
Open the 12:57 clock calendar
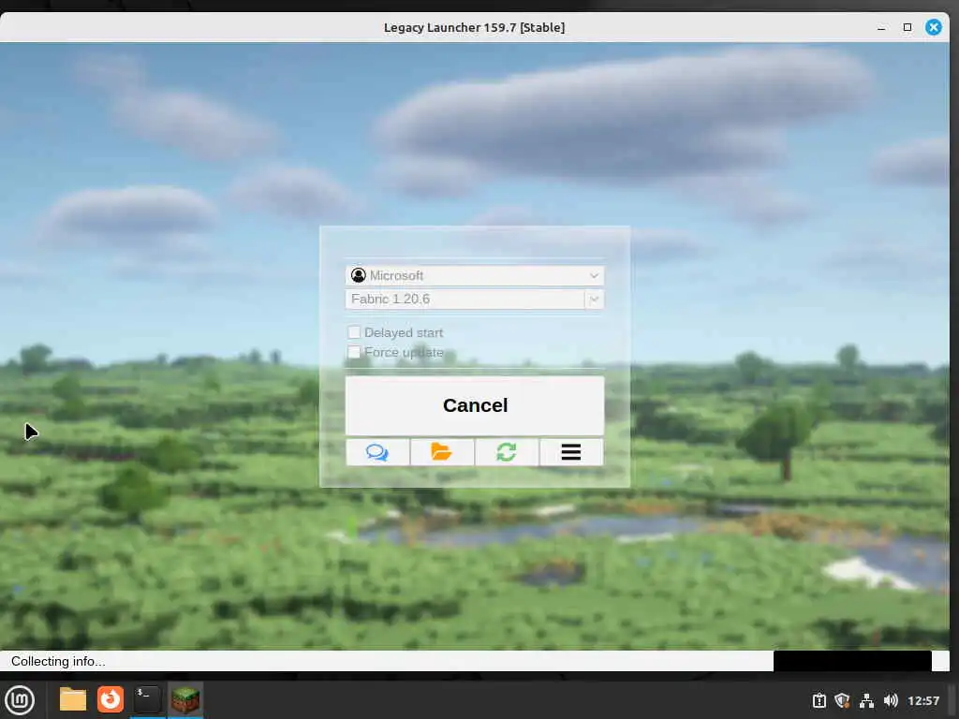[x=923, y=700]
